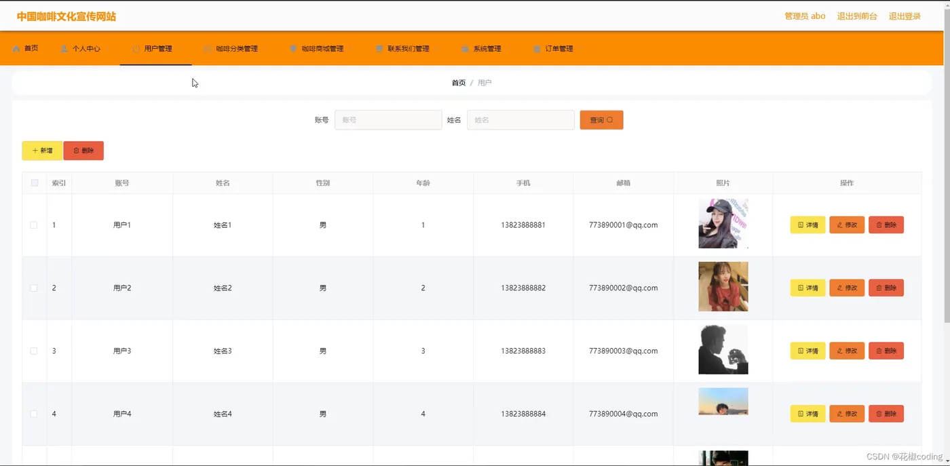
Task: Open the photo thumbnail of 用户2
Action: 723,287
